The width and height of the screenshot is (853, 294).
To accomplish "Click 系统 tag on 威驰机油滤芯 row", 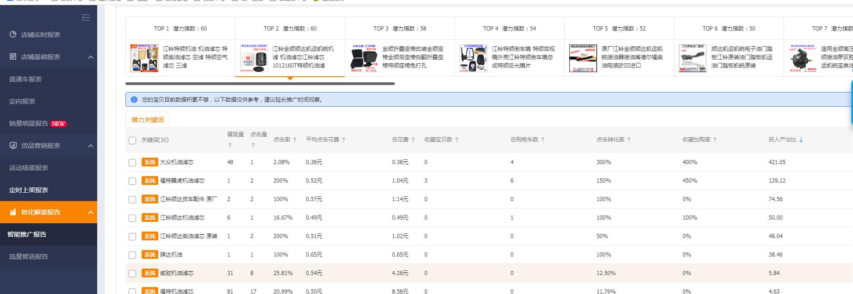I will [150, 273].
